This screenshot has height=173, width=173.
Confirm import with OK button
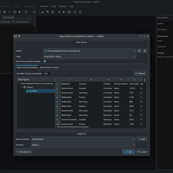[128, 152]
